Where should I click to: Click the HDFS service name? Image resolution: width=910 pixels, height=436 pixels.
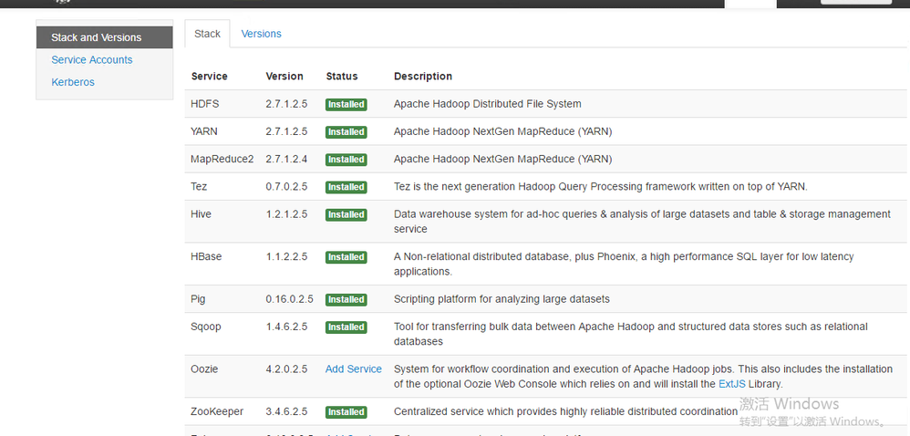coord(205,104)
